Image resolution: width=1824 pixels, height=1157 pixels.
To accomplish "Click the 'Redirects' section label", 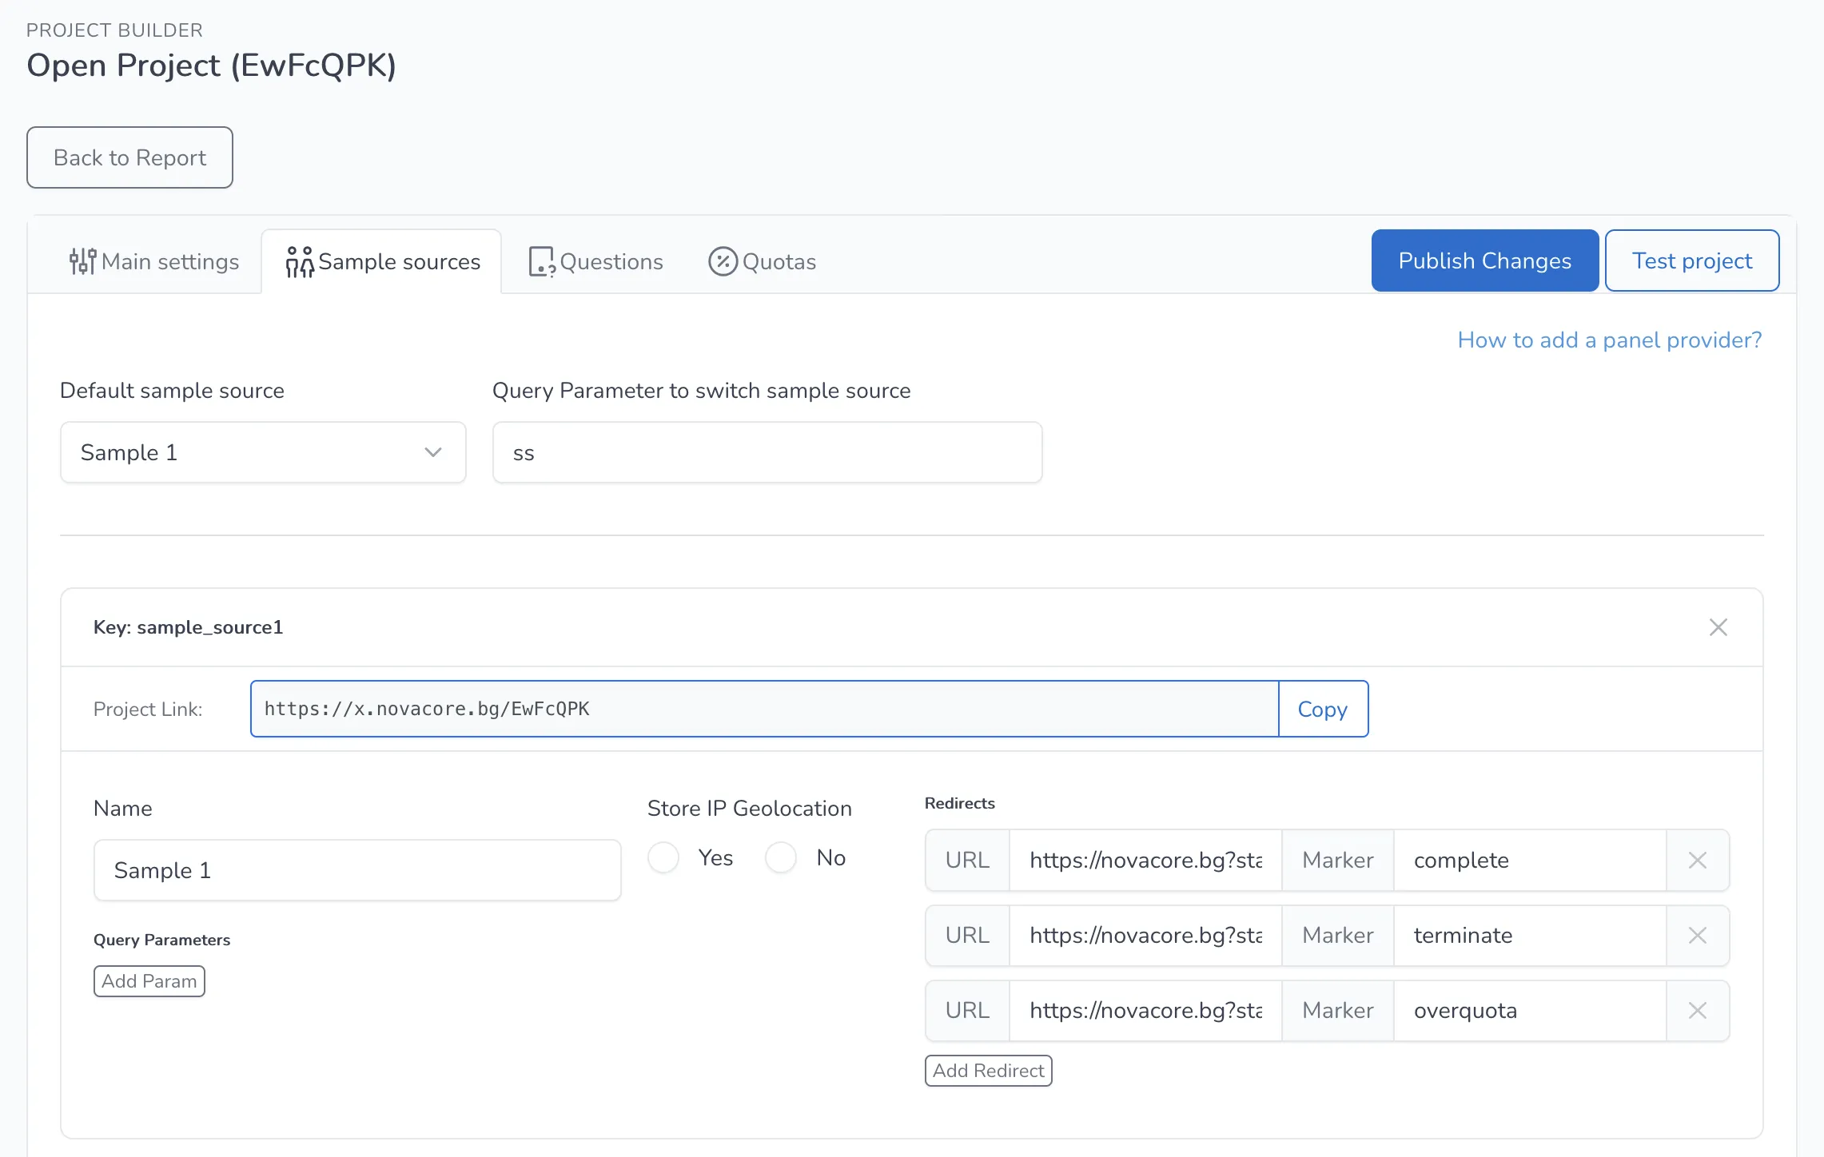I will pyautogui.click(x=960, y=803).
